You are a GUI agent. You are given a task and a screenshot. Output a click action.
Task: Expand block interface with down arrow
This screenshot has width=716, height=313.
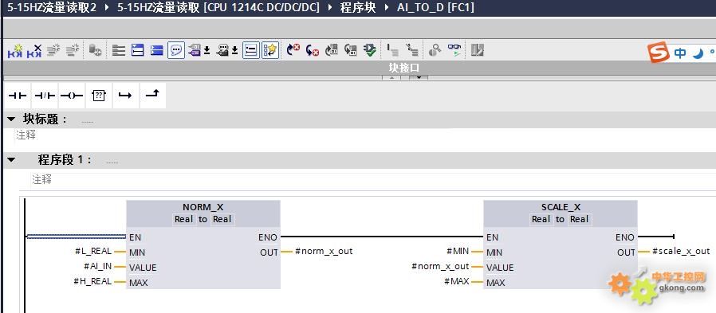(419, 77)
